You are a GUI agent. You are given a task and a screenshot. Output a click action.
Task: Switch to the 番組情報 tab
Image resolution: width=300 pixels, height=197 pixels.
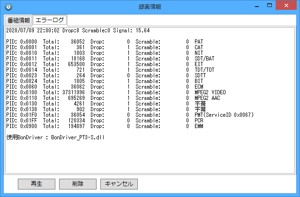point(19,20)
